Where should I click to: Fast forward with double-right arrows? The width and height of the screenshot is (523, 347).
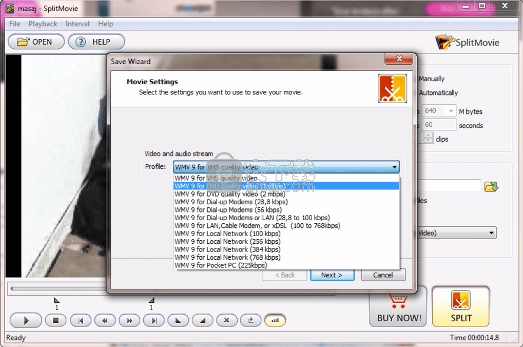(129, 321)
